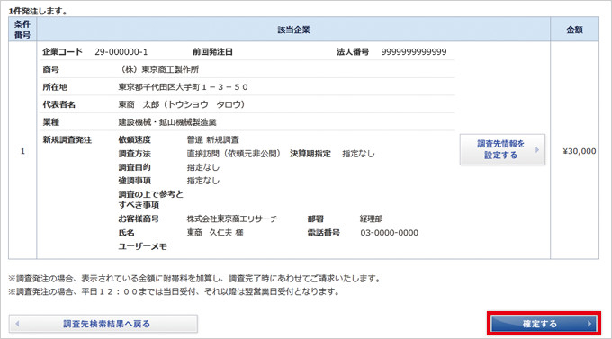
Task: Select the 該当企業 column header
Action: (293, 30)
